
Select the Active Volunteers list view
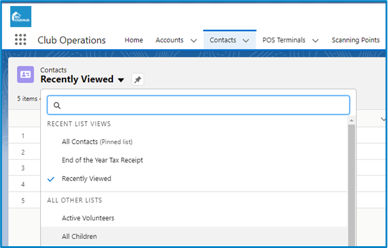click(x=88, y=218)
